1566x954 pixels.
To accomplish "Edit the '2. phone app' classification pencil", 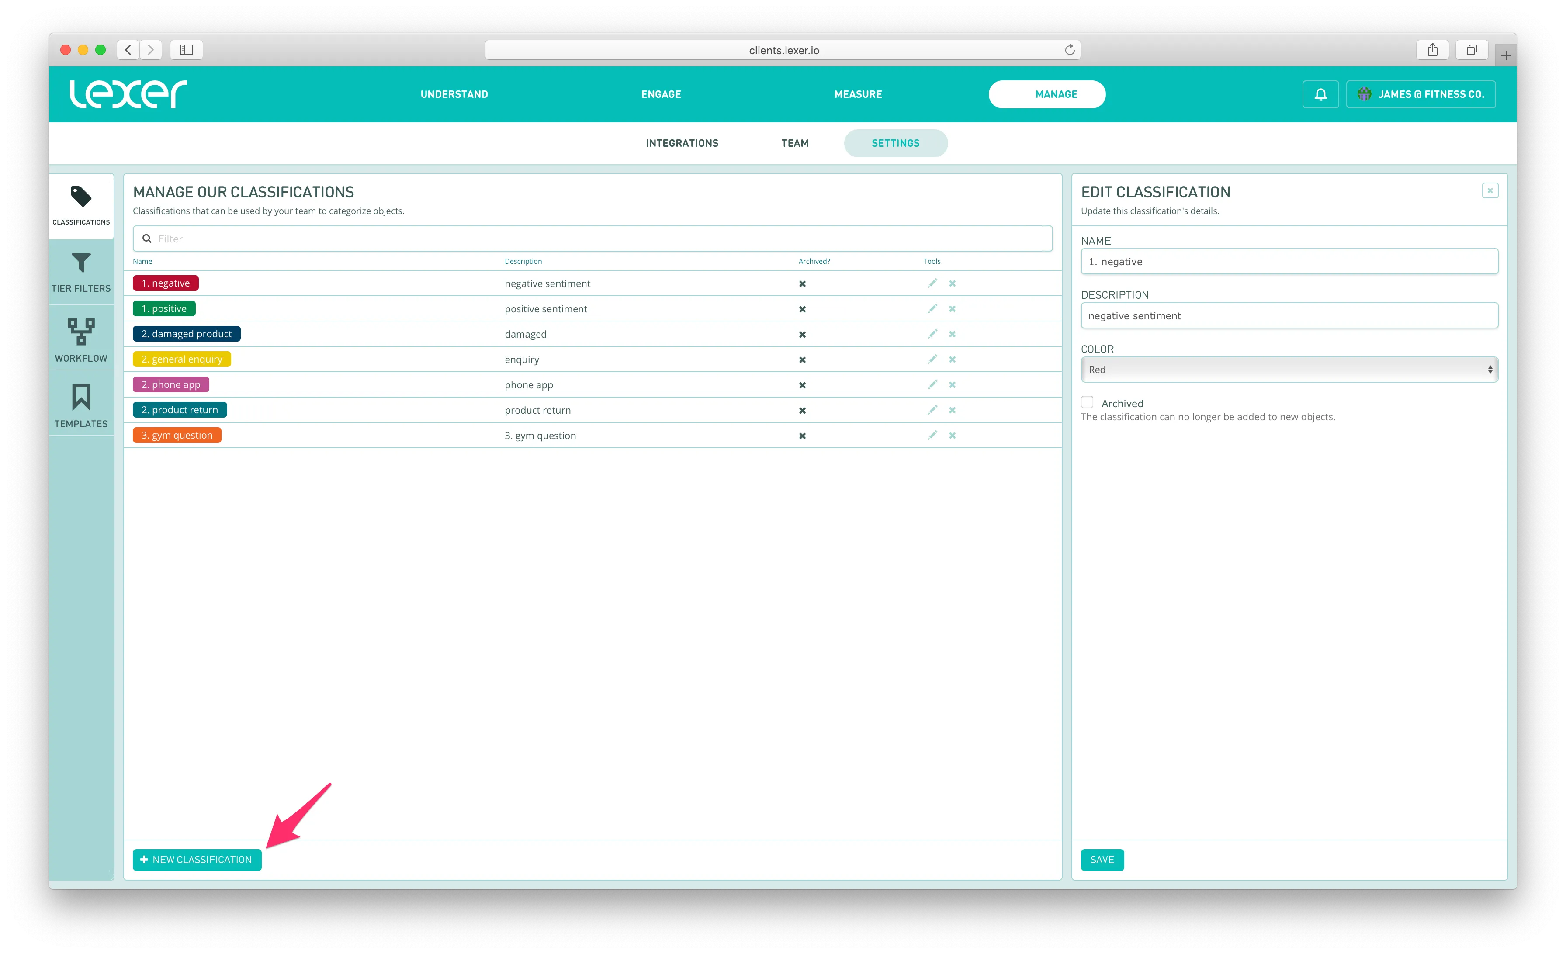I will tap(932, 384).
